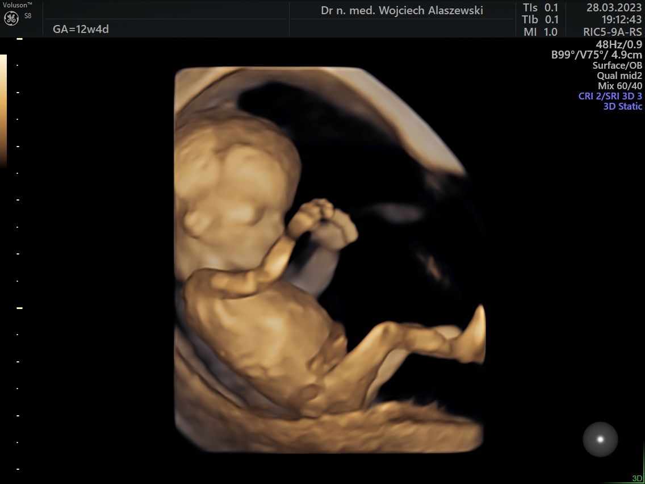Click the sepia color map bar
This screenshot has height=484, width=645.
[x=3, y=111]
